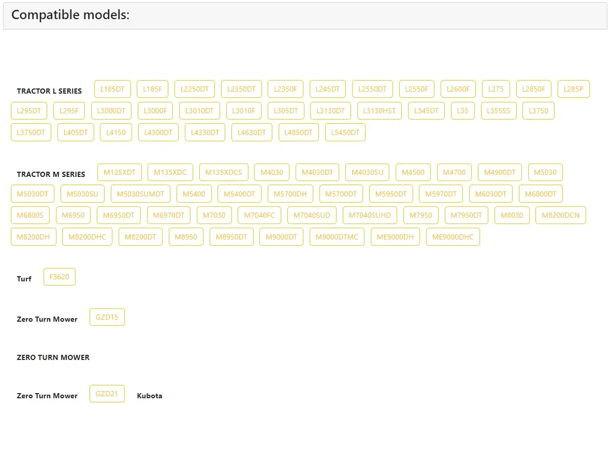Select the L3000DT model tag
The width and height of the screenshot is (611, 450).
(111, 111)
